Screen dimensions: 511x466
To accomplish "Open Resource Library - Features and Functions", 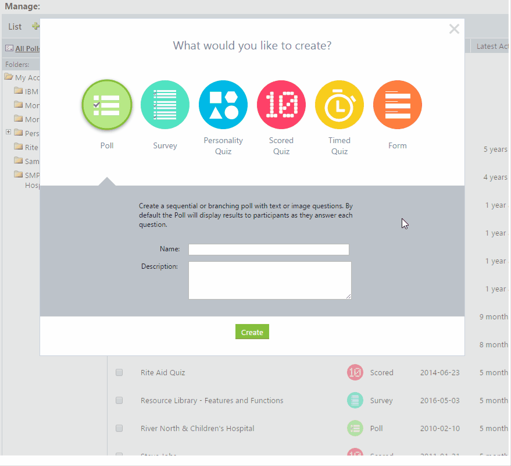I will (212, 400).
